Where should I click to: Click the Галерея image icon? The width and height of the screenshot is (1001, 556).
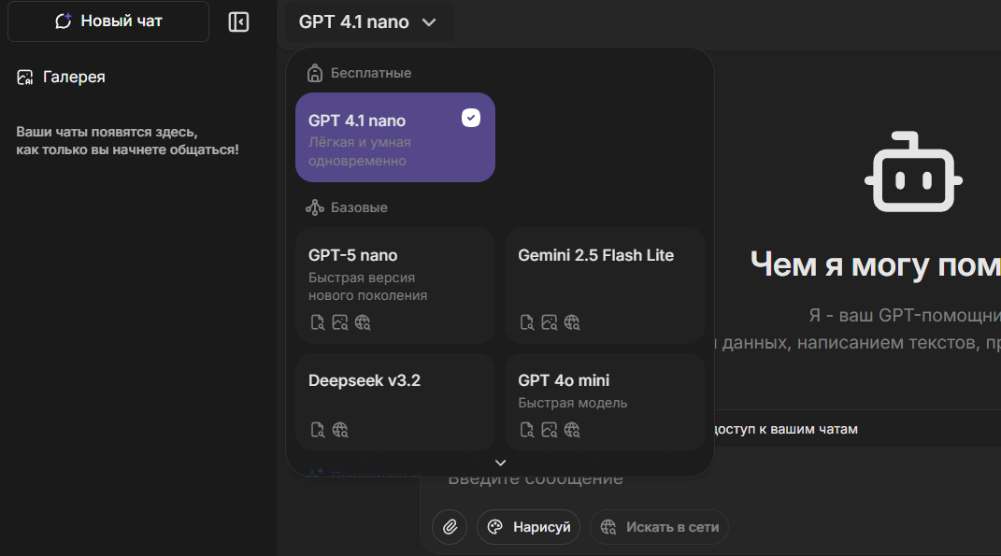pyautogui.click(x=25, y=78)
